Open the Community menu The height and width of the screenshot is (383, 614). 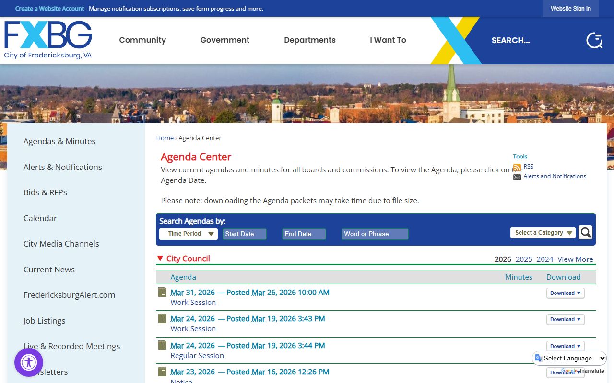(142, 40)
